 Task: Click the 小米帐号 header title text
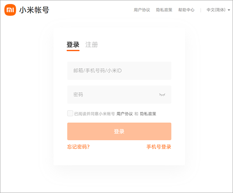pos(34,10)
